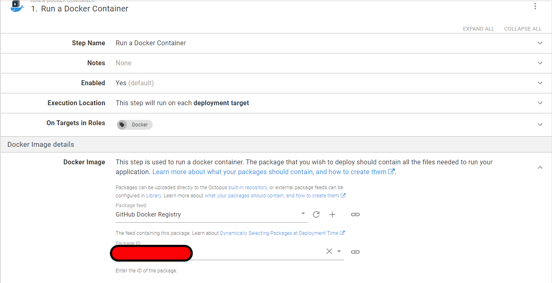Expand the Step Name row
Image resolution: width=552 pixels, height=283 pixels.
click(x=540, y=43)
